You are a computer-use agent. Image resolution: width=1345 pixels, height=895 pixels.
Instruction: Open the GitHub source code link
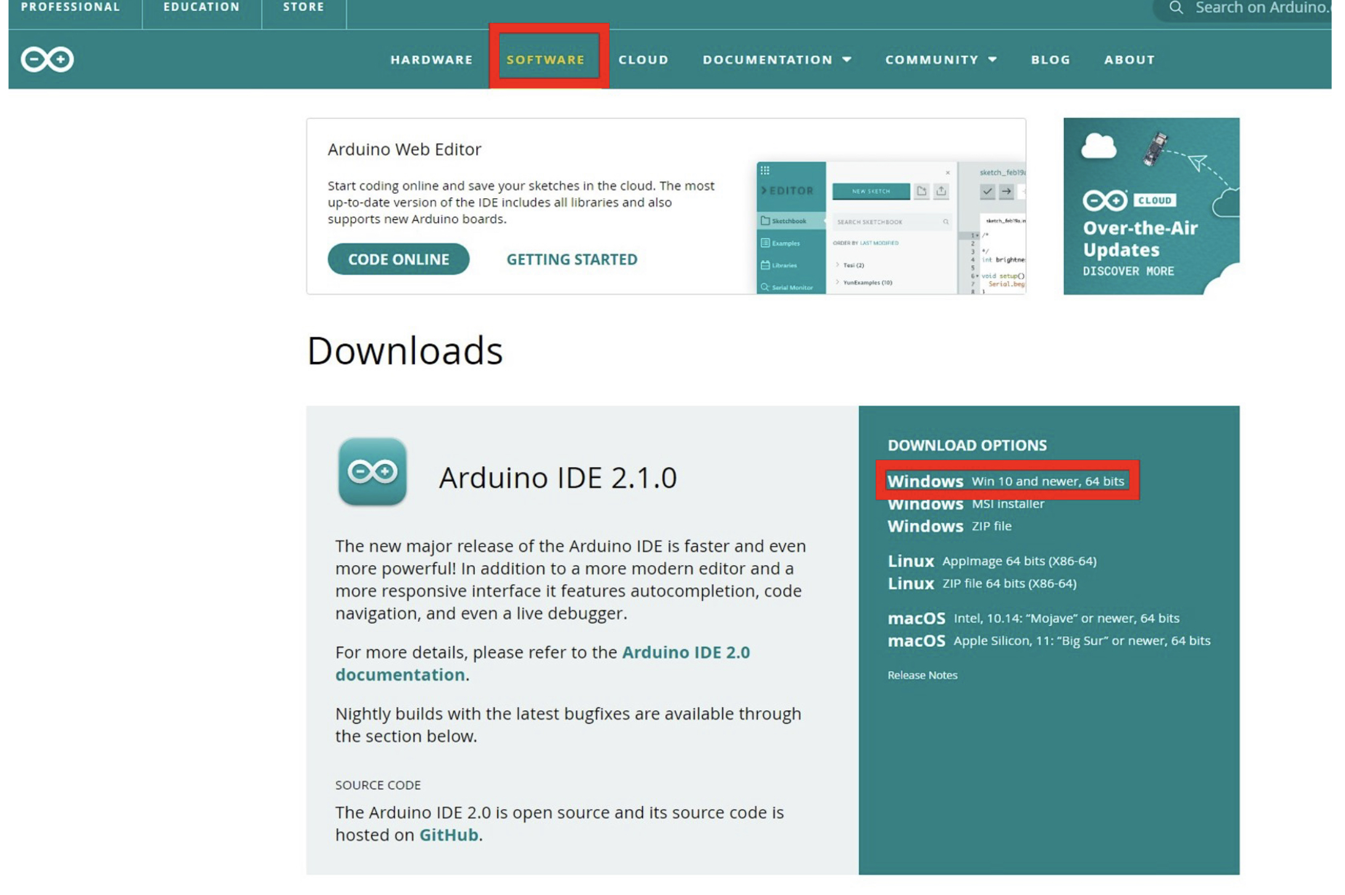(448, 834)
